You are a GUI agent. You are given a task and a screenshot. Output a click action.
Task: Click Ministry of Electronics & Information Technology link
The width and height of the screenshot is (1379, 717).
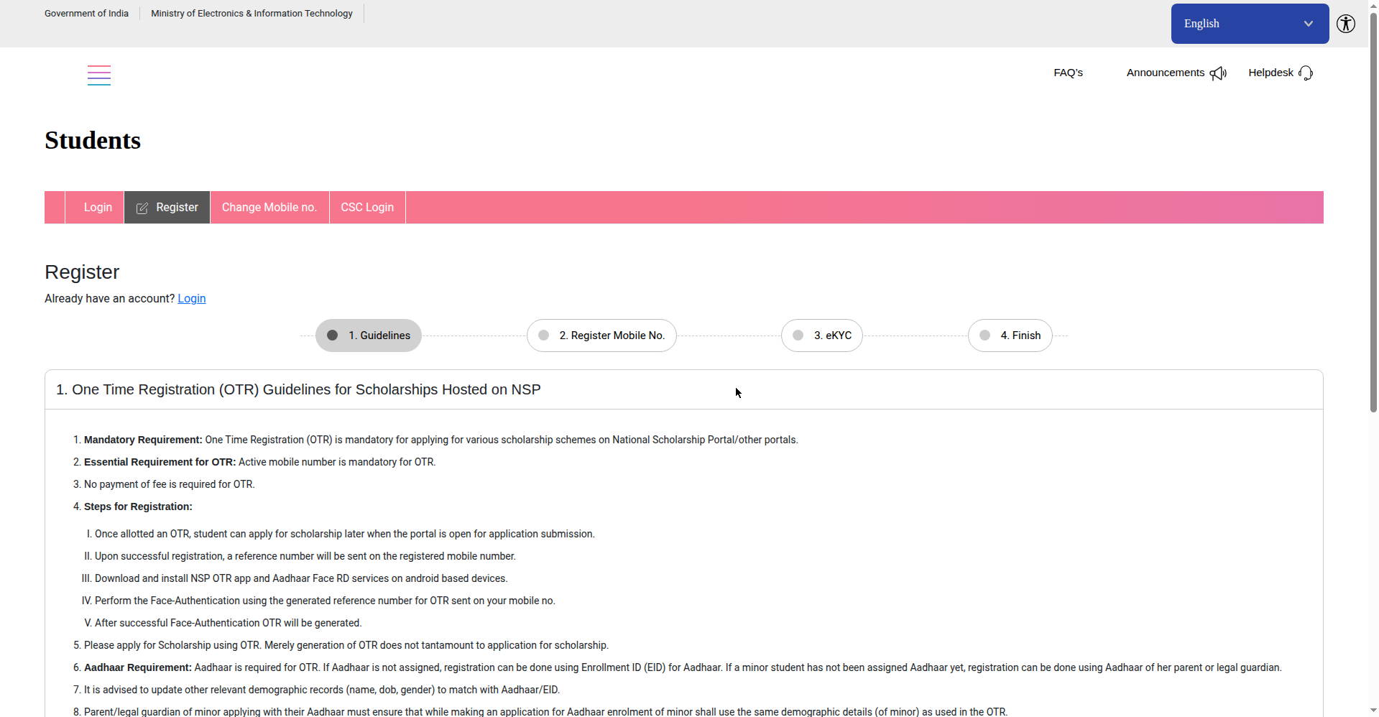[x=252, y=14]
